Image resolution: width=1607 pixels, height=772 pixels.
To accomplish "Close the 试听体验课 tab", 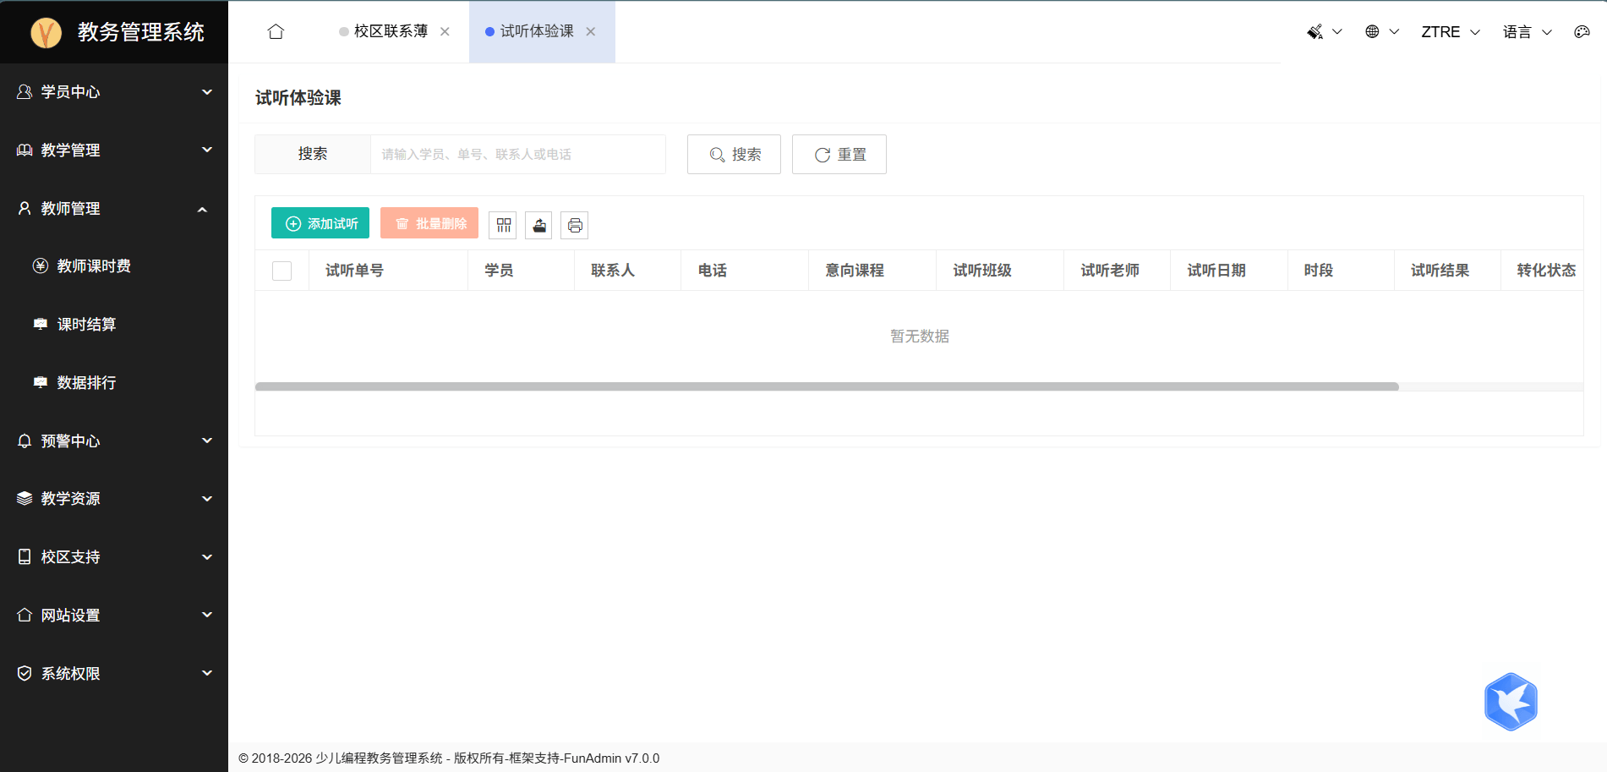I will tap(591, 32).
